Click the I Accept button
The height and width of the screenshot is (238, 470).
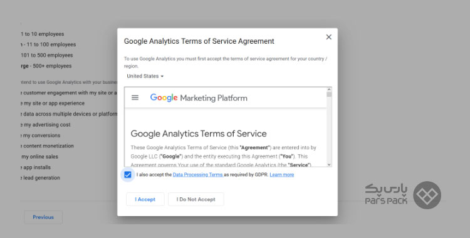145,199
